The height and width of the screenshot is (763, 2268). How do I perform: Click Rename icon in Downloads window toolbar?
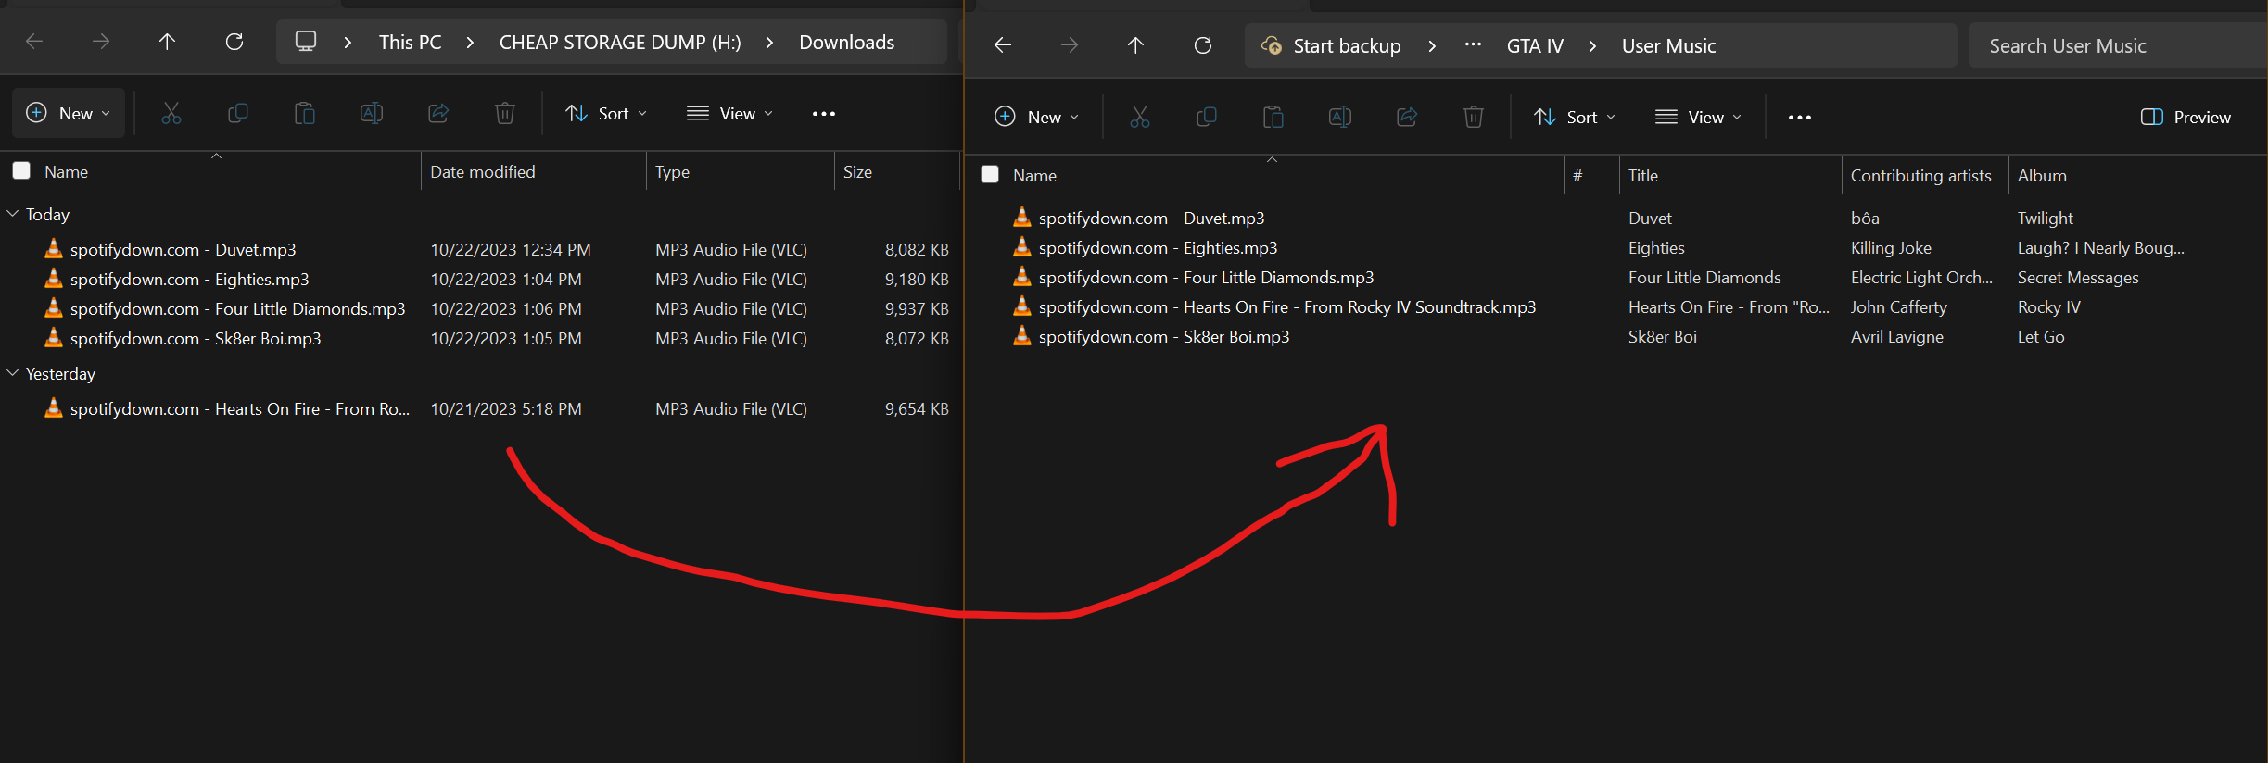372,113
